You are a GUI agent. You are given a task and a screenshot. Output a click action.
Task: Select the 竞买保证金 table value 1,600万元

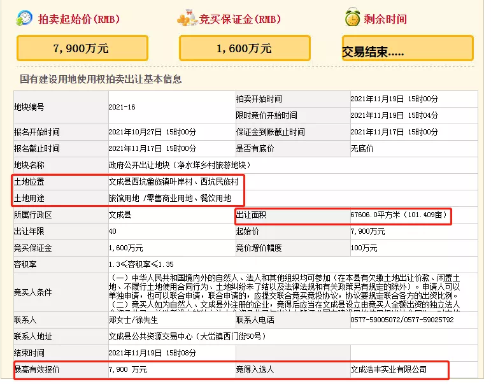[x=125, y=248]
